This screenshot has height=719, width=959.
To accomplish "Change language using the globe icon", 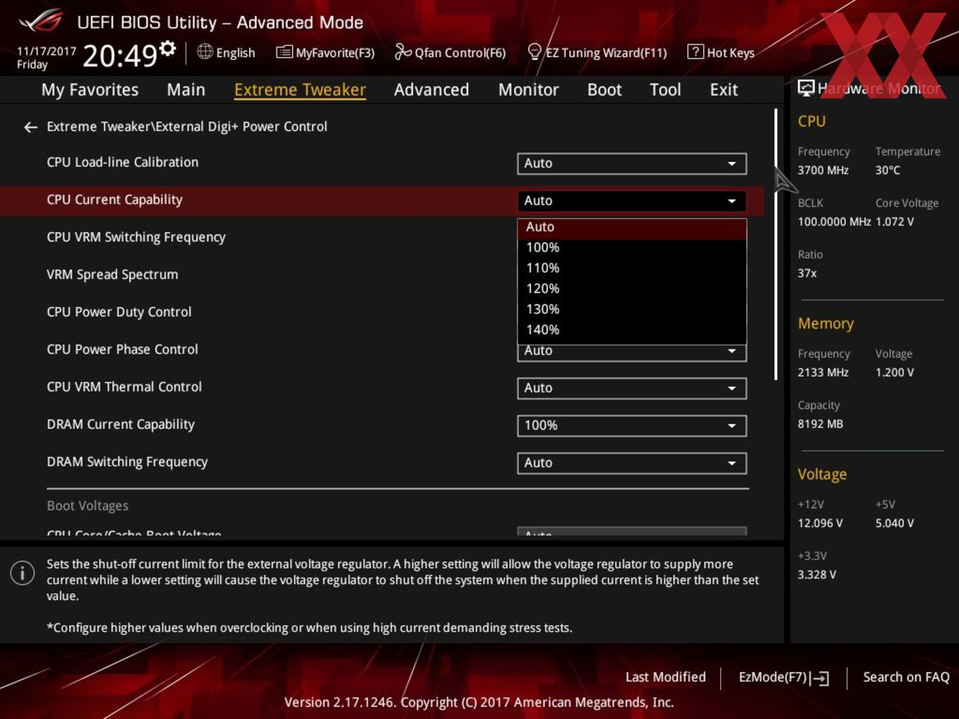I will point(204,51).
